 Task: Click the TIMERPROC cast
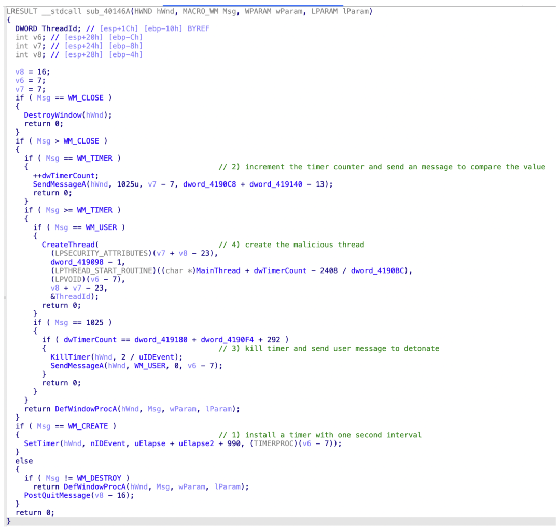coord(274,443)
